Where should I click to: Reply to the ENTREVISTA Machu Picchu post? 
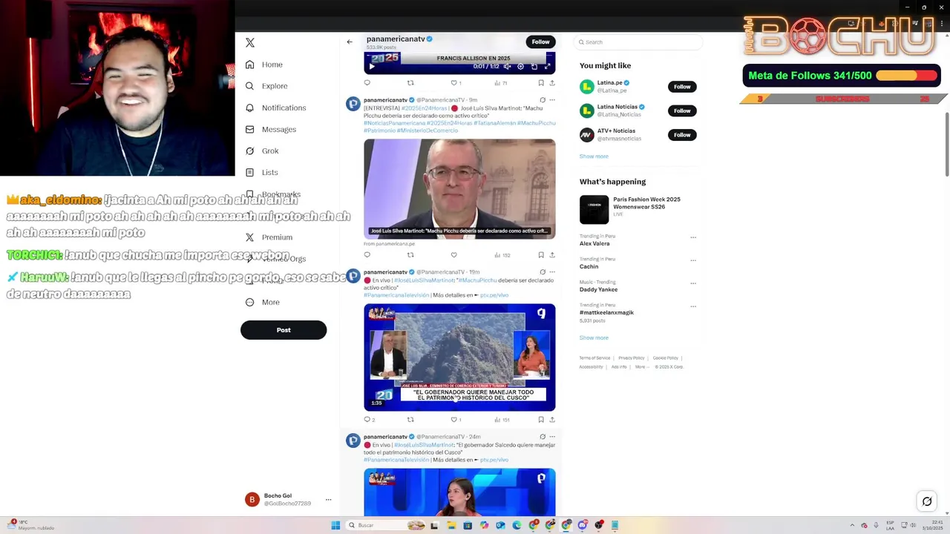pyautogui.click(x=367, y=255)
